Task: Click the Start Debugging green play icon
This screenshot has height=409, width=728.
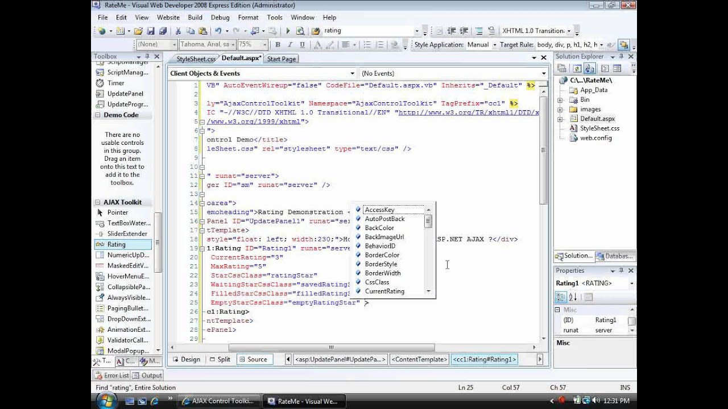Action: [288, 31]
